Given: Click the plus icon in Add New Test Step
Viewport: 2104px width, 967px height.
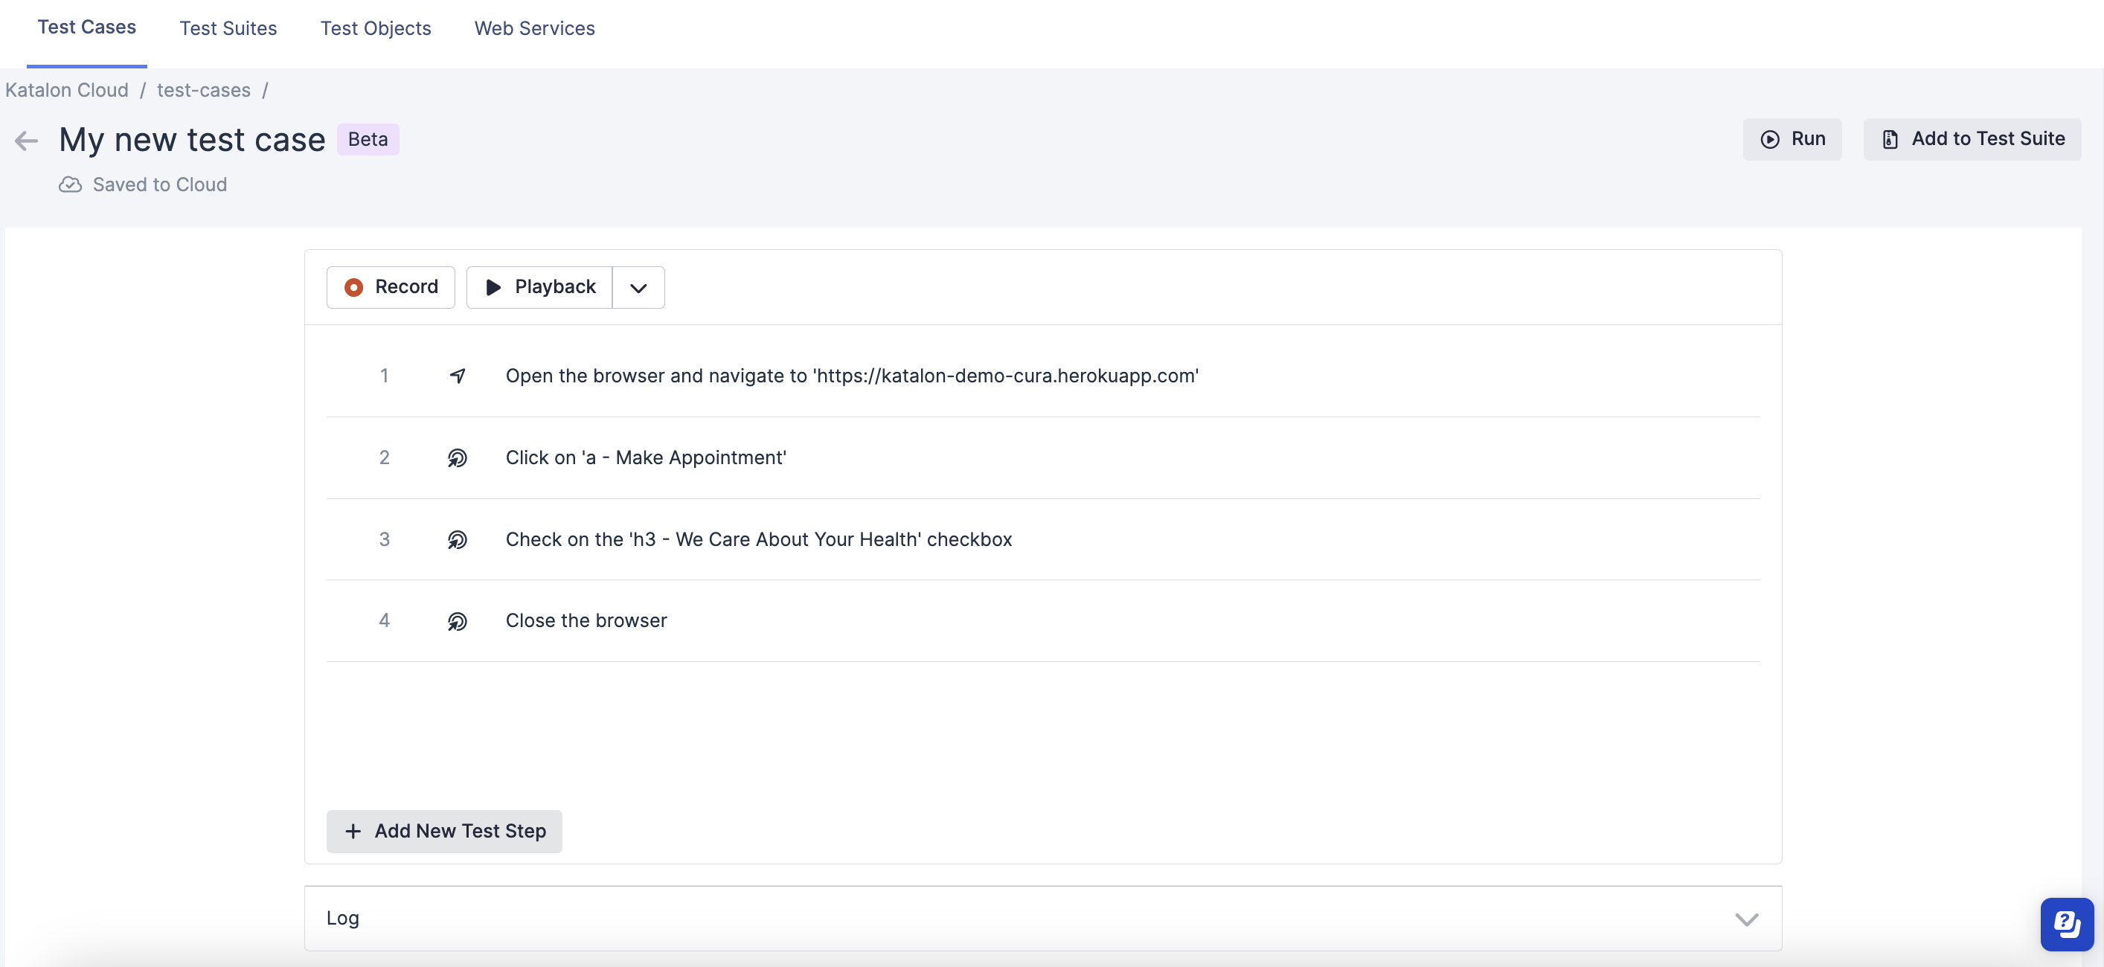Looking at the screenshot, I should 353,832.
